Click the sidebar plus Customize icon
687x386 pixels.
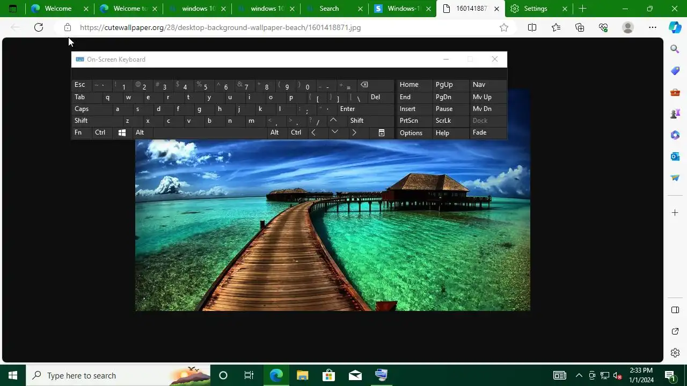point(675,213)
